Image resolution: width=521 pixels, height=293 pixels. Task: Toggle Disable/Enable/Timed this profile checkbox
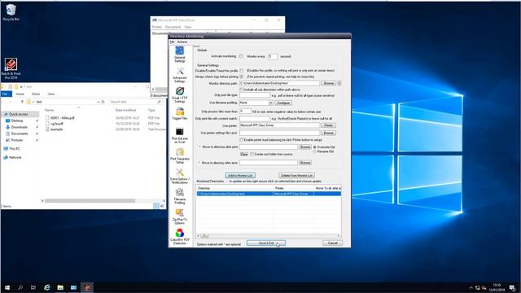pos(241,71)
